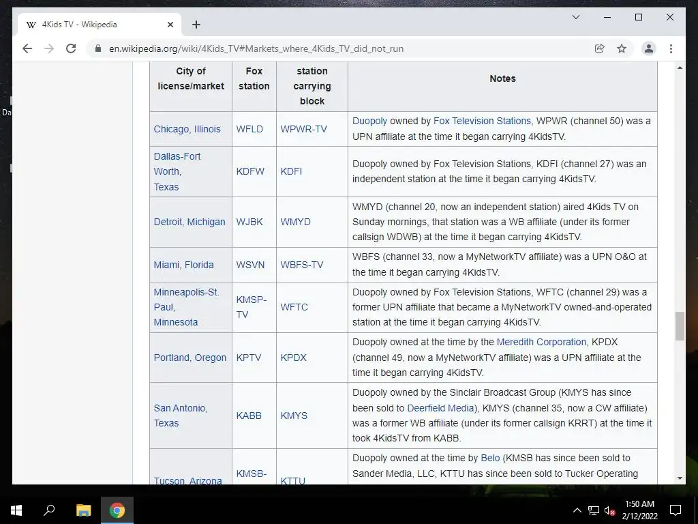698x524 pixels.
Task: Expand the tab search dropdown
Action: click(x=575, y=17)
